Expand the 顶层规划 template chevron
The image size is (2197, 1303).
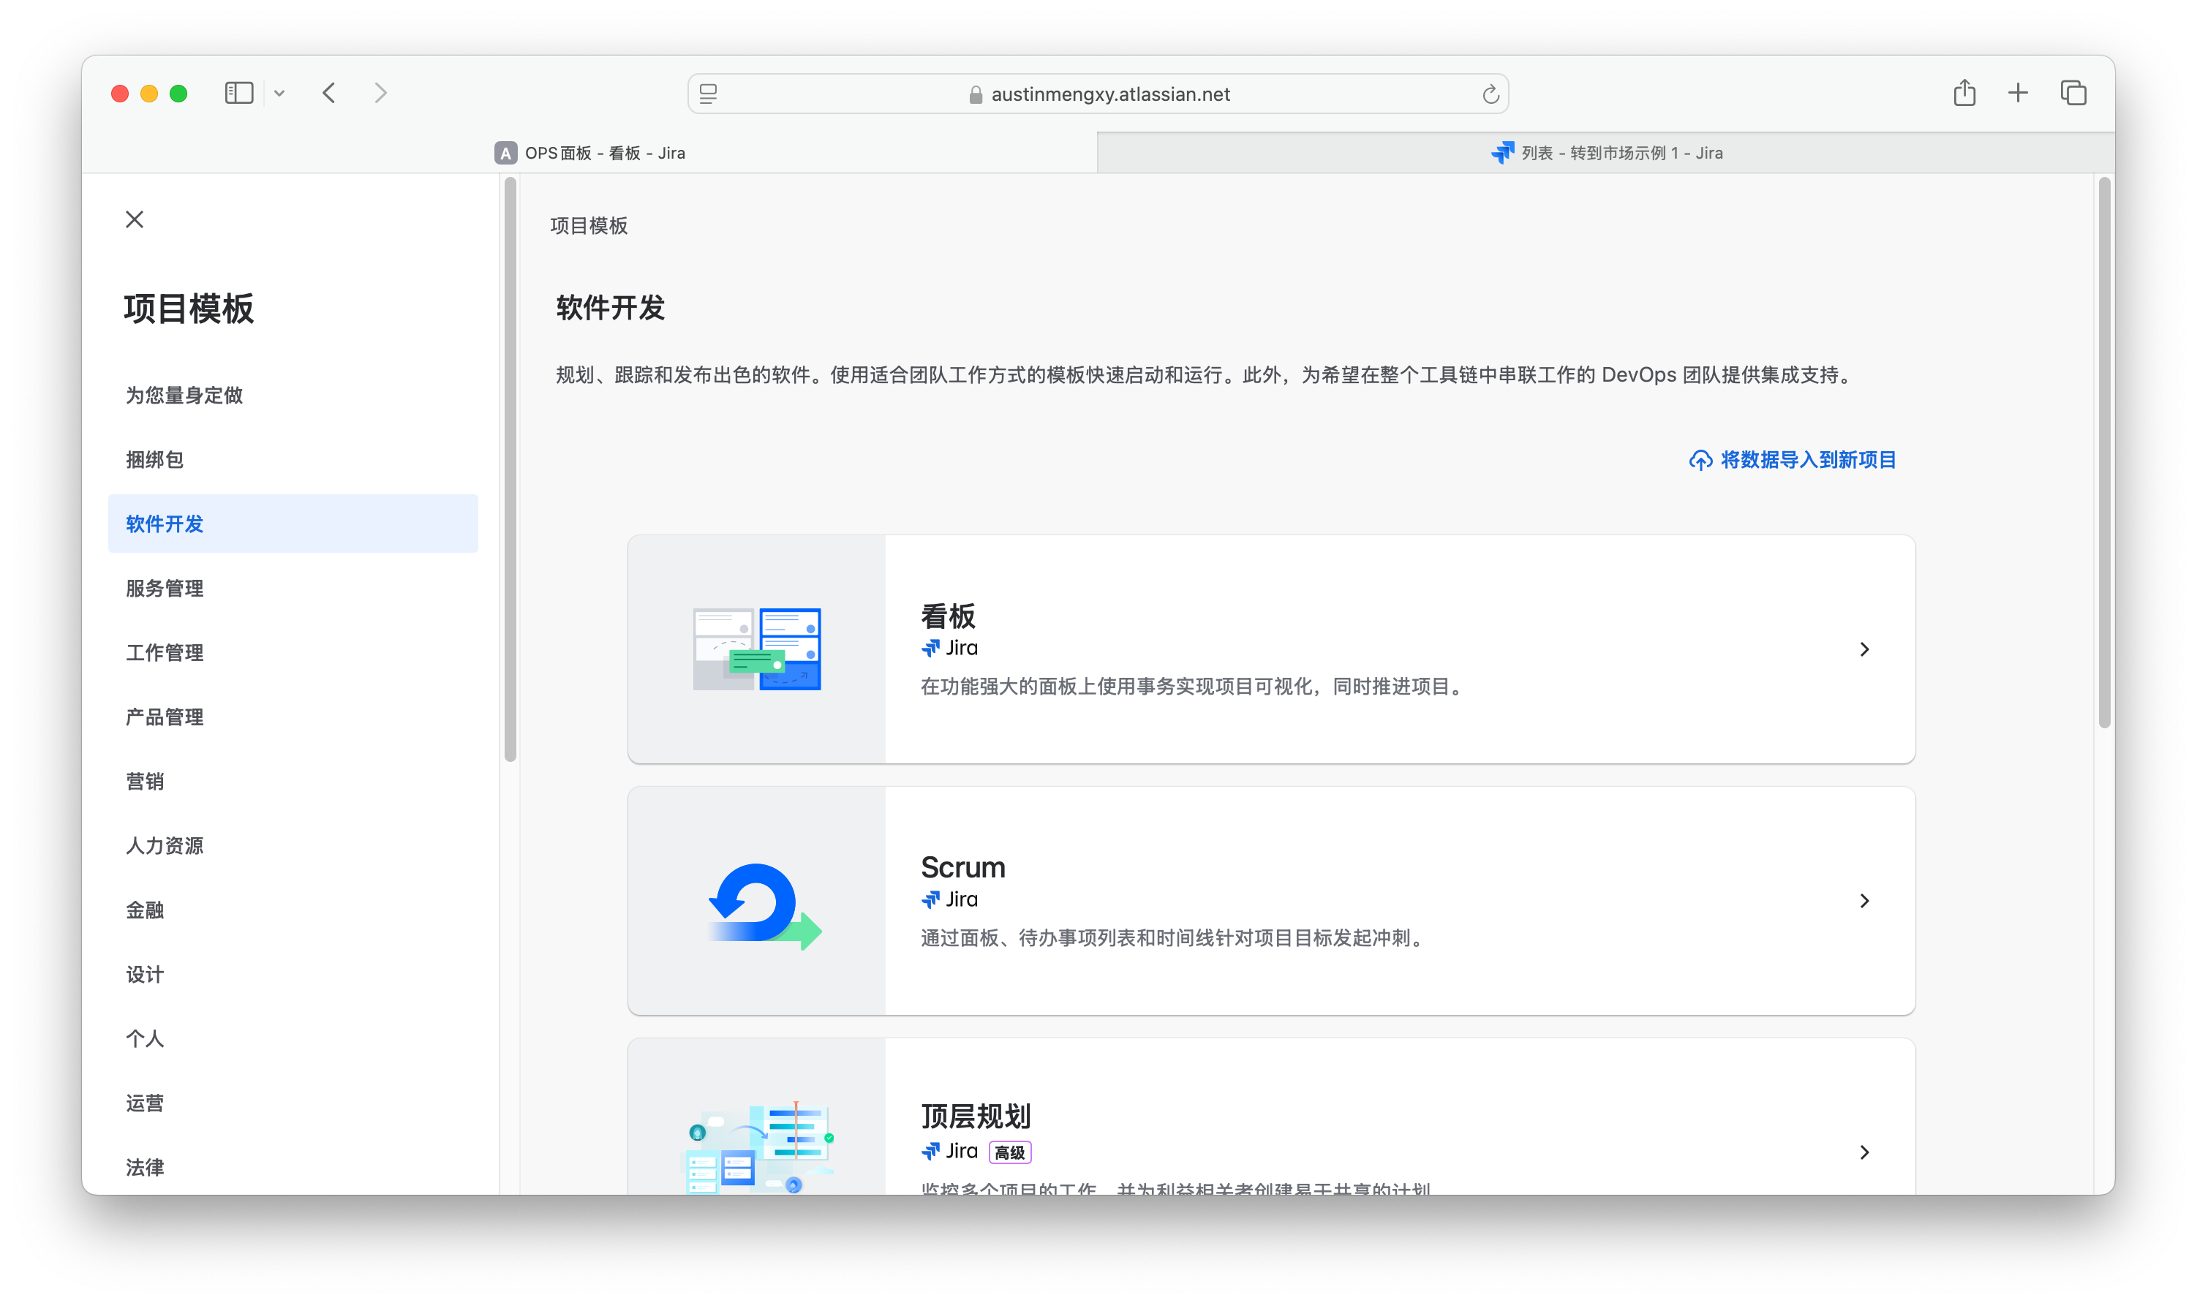tap(1864, 1152)
